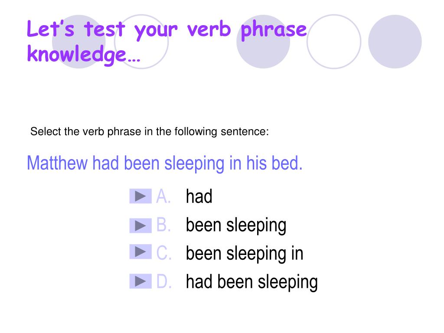The image size is (444, 333).
Task: Click the arrow button beside answer A
Action: click(140, 196)
